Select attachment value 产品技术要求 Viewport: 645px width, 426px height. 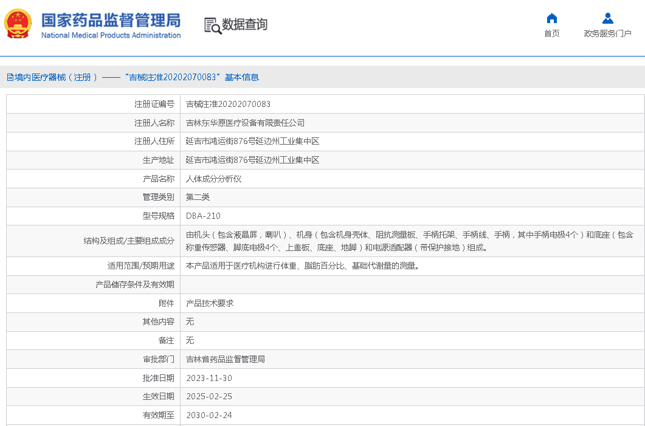[x=210, y=303]
